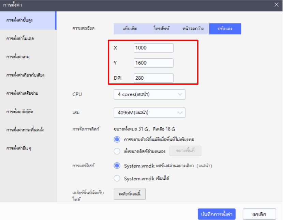
Task: Select the หน้าจอกว้าง widescreen resolution tab
Action: 193,29
